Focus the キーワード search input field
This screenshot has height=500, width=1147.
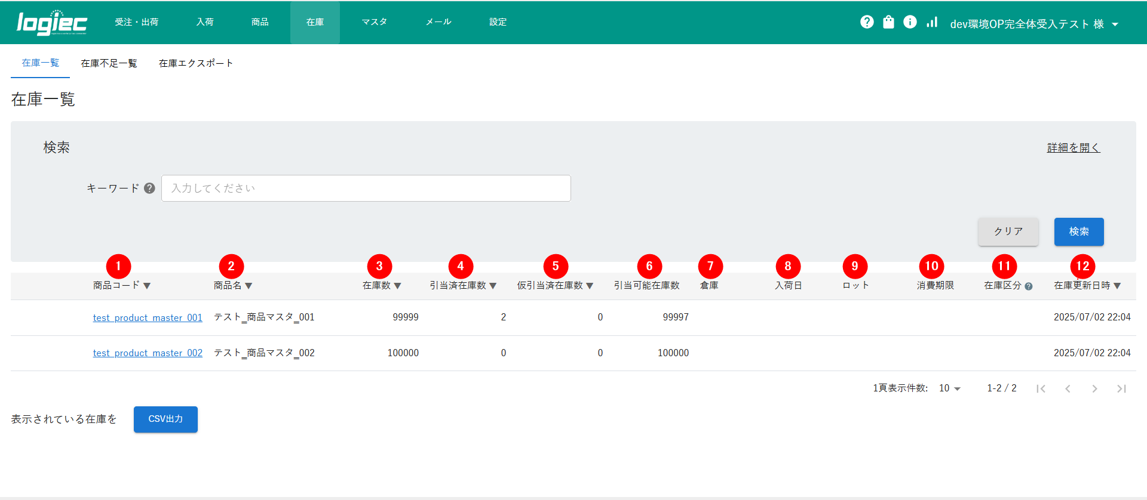click(x=366, y=189)
